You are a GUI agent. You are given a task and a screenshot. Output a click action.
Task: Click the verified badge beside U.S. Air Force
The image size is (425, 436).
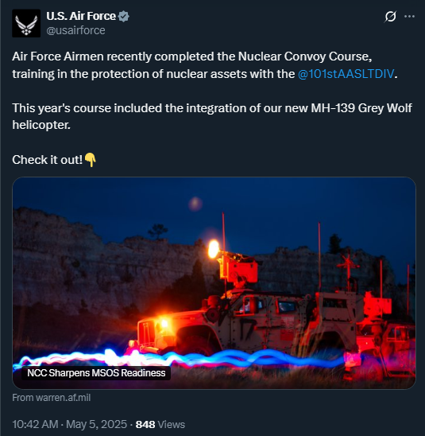point(124,17)
